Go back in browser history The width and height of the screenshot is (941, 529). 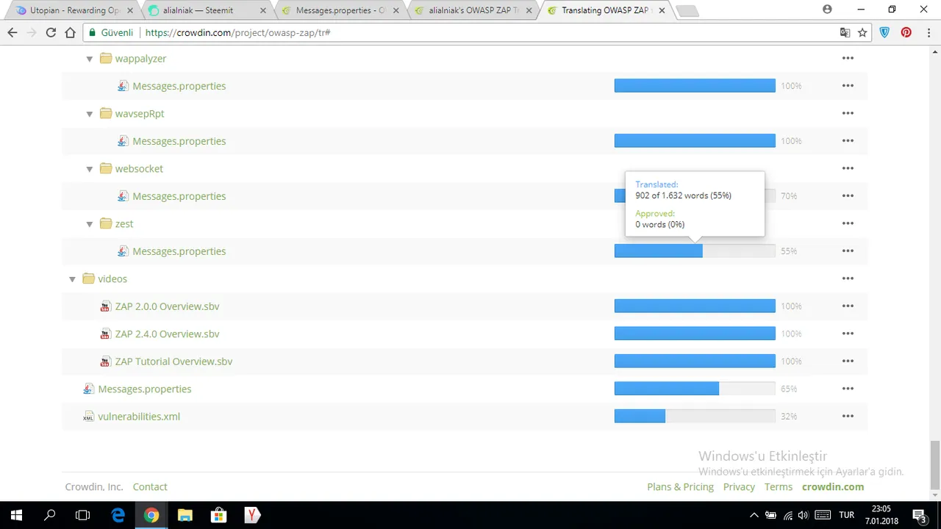(x=12, y=32)
